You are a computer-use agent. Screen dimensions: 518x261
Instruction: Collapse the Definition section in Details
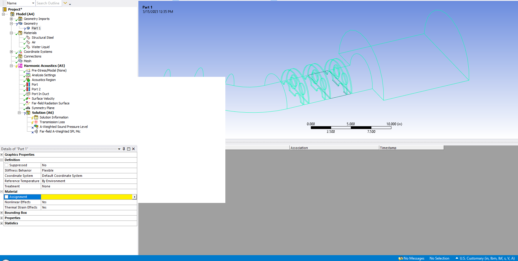click(2, 160)
